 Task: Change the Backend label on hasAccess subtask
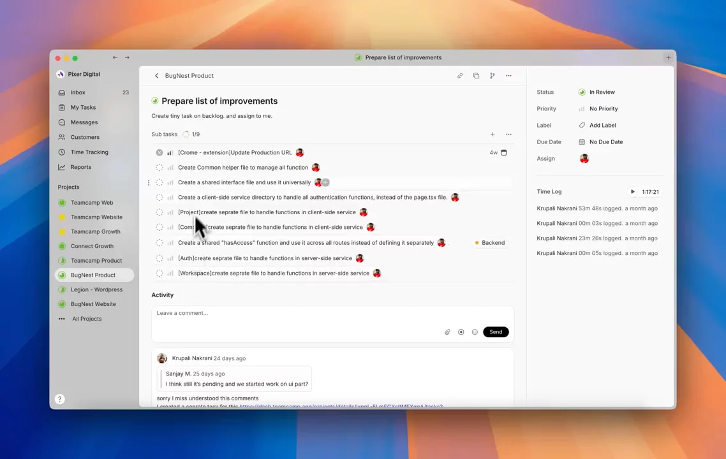(x=490, y=242)
